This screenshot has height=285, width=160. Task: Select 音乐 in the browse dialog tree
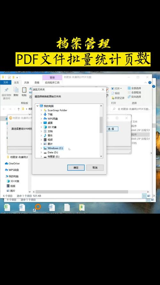[x=50, y=135]
